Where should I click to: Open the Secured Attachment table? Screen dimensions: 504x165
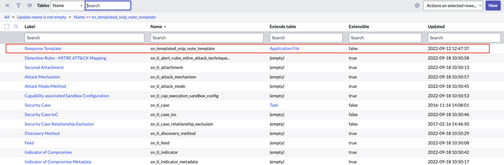pyautogui.click(x=44, y=67)
